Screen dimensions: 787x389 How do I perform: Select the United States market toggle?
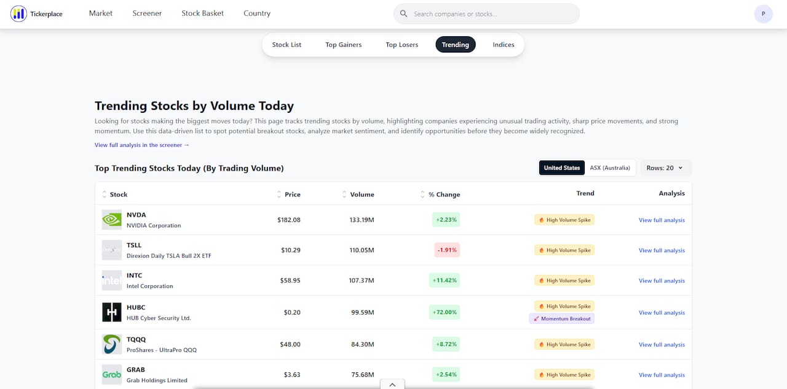pos(561,168)
